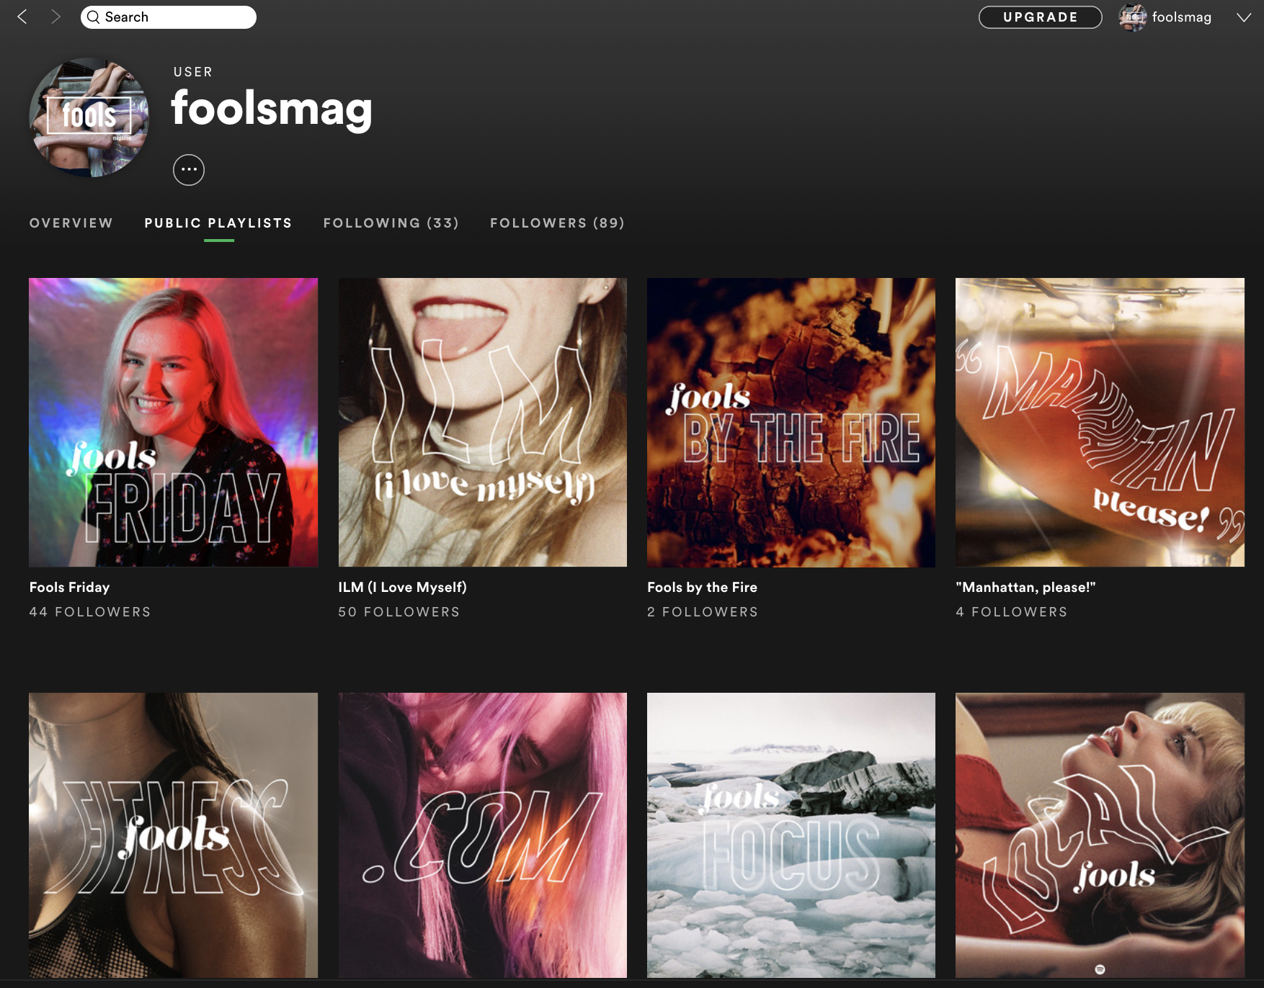1264x988 pixels.
Task: Open the Followers (89) tab
Action: pyautogui.click(x=558, y=223)
